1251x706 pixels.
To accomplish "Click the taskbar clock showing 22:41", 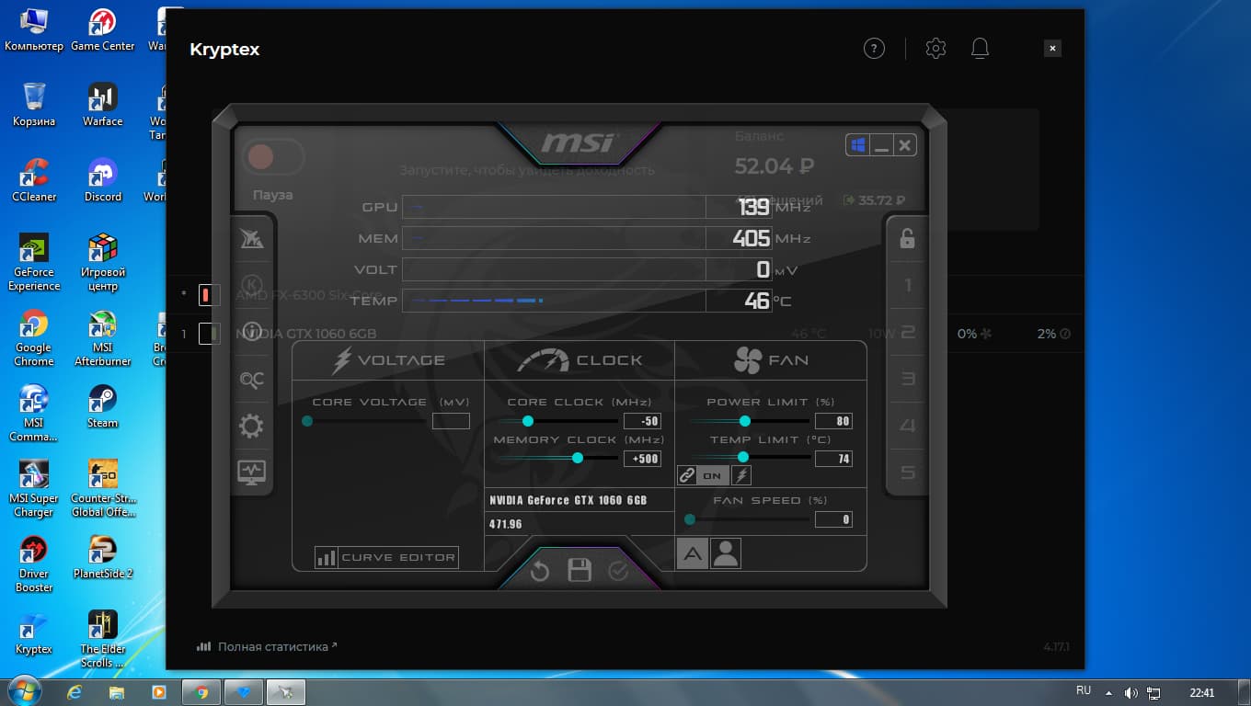I will [x=1202, y=692].
